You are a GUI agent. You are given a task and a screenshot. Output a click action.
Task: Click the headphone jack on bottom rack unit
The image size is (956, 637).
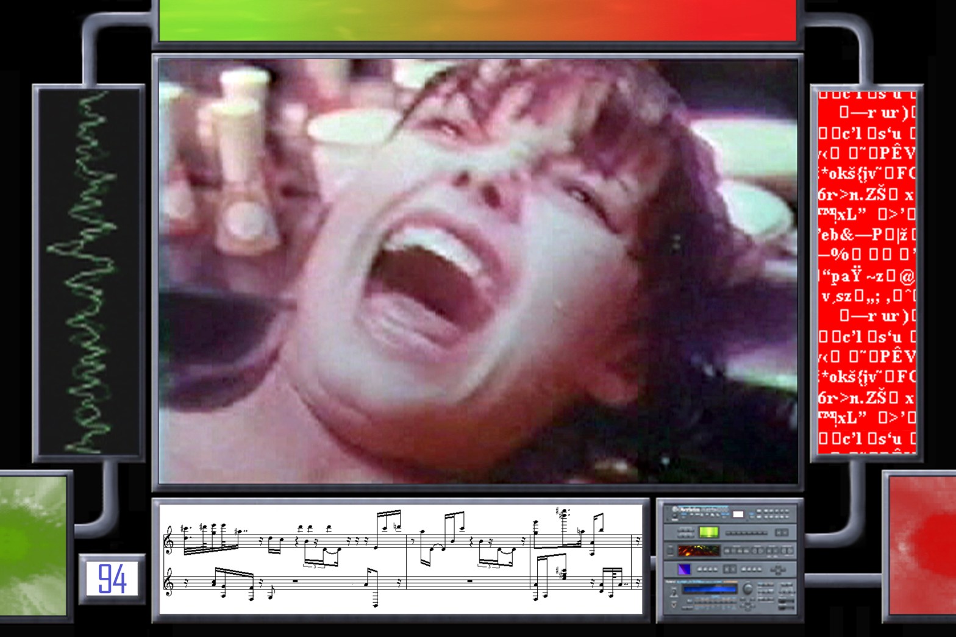673,603
